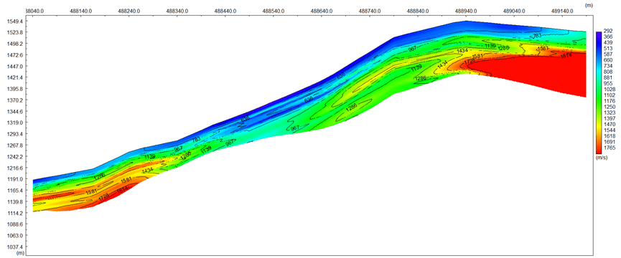Click the 1544 legend value

pos(610,130)
